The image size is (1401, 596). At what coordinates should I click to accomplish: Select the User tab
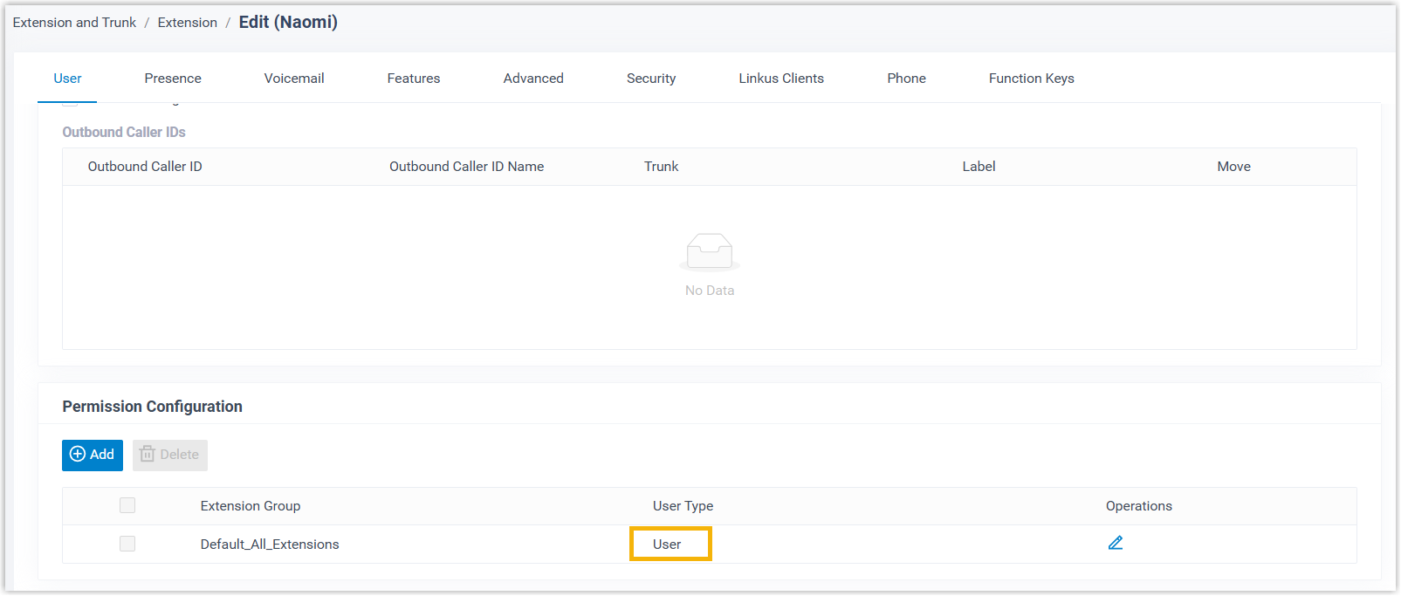click(67, 79)
